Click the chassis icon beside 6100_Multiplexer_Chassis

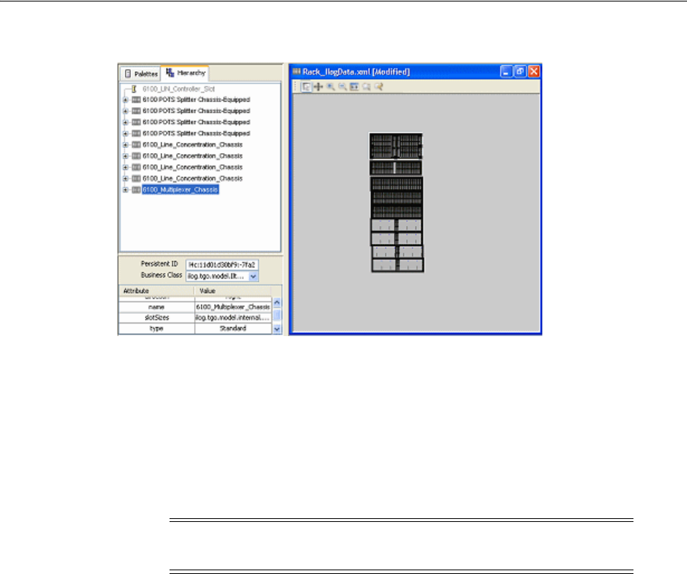coord(136,190)
